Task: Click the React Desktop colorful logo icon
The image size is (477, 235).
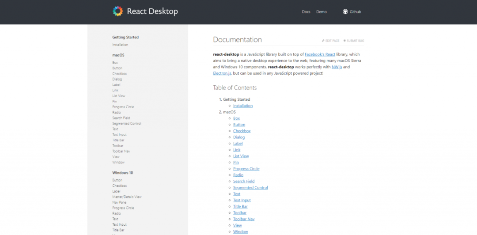Action: pos(118,11)
